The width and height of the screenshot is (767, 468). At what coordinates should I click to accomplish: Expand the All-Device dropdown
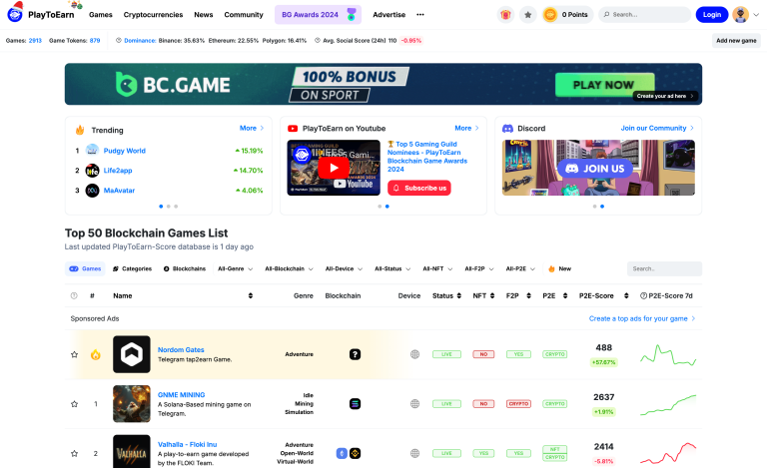click(344, 268)
